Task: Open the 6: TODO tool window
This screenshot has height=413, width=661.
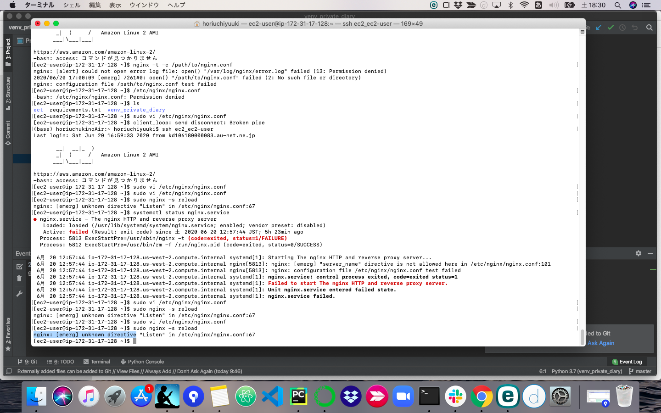Action: click(x=60, y=362)
